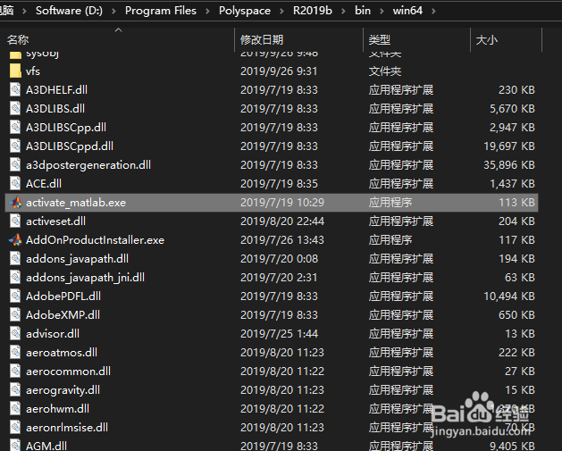Open the vfs folder icon
This screenshot has width=562, height=451.
coord(15,71)
